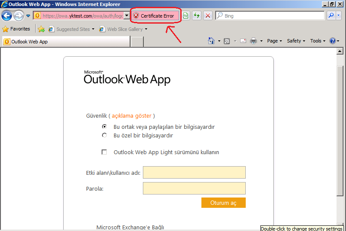Click the Refresh page icon
The width and height of the screenshot is (346, 231).
197,15
